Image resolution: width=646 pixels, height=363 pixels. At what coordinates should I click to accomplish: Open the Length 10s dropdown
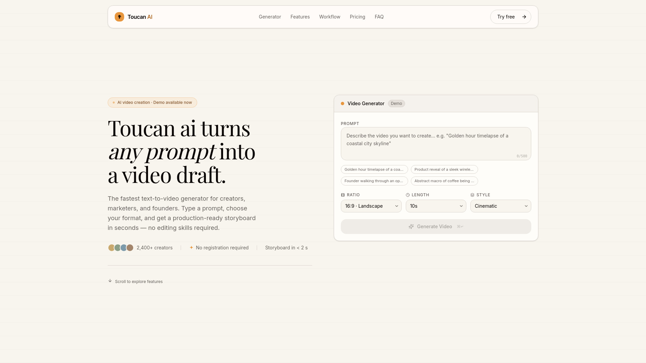point(436,206)
